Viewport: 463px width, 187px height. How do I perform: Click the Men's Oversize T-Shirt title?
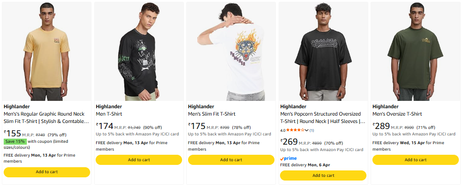(397, 114)
